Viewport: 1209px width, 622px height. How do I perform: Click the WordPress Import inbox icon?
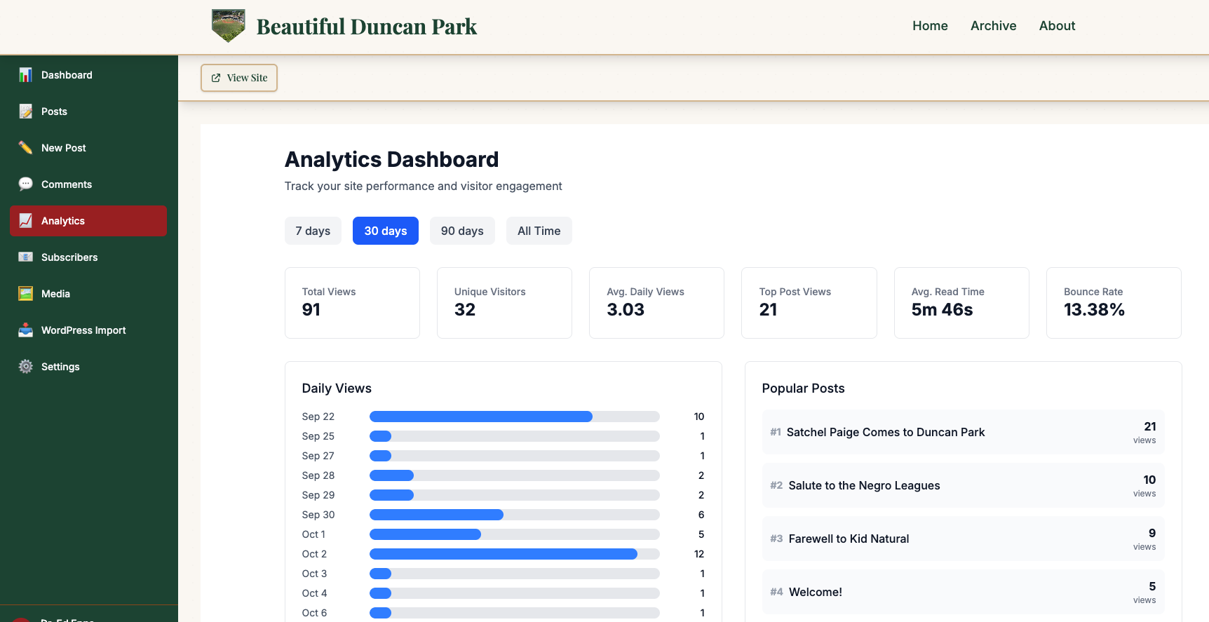pos(26,330)
